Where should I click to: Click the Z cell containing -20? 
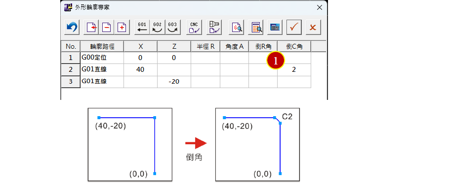(174, 82)
